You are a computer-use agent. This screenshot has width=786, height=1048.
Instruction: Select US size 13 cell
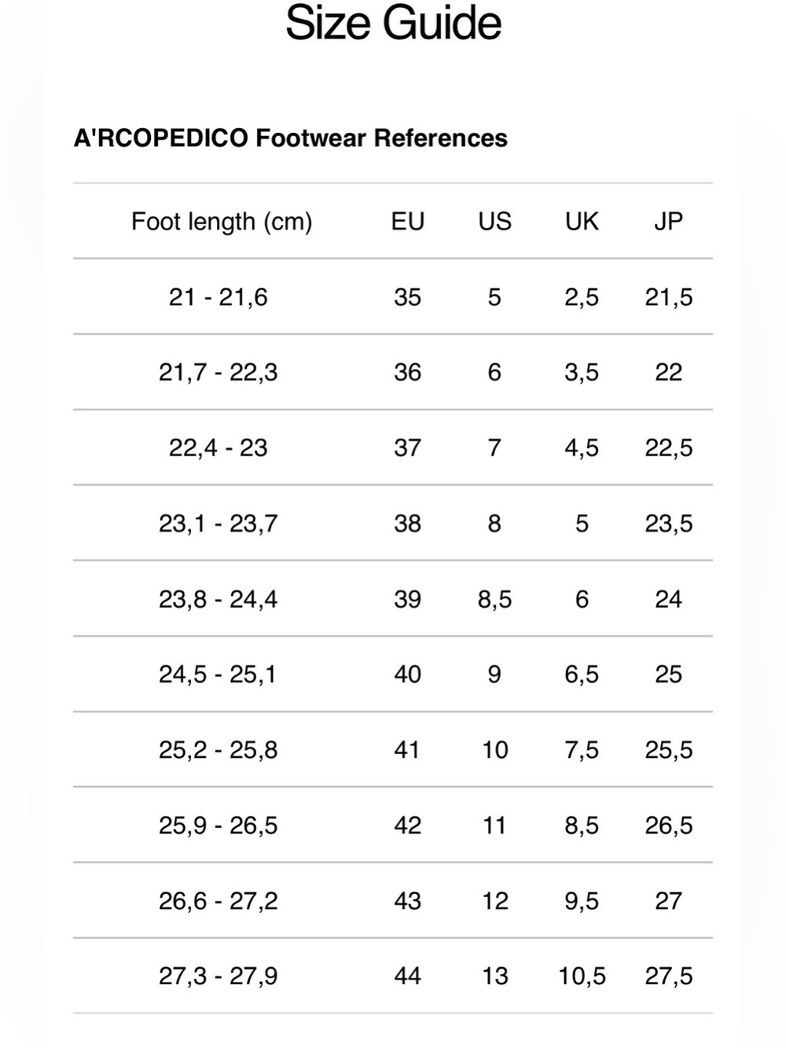click(494, 976)
